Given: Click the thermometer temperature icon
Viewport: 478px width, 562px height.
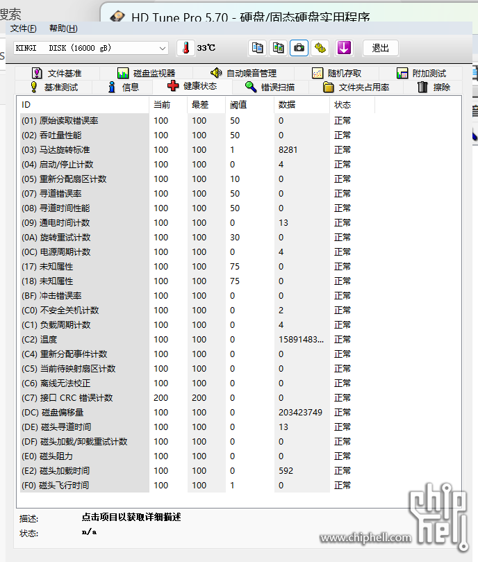Looking at the screenshot, I should pyautogui.click(x=186, y=48).
